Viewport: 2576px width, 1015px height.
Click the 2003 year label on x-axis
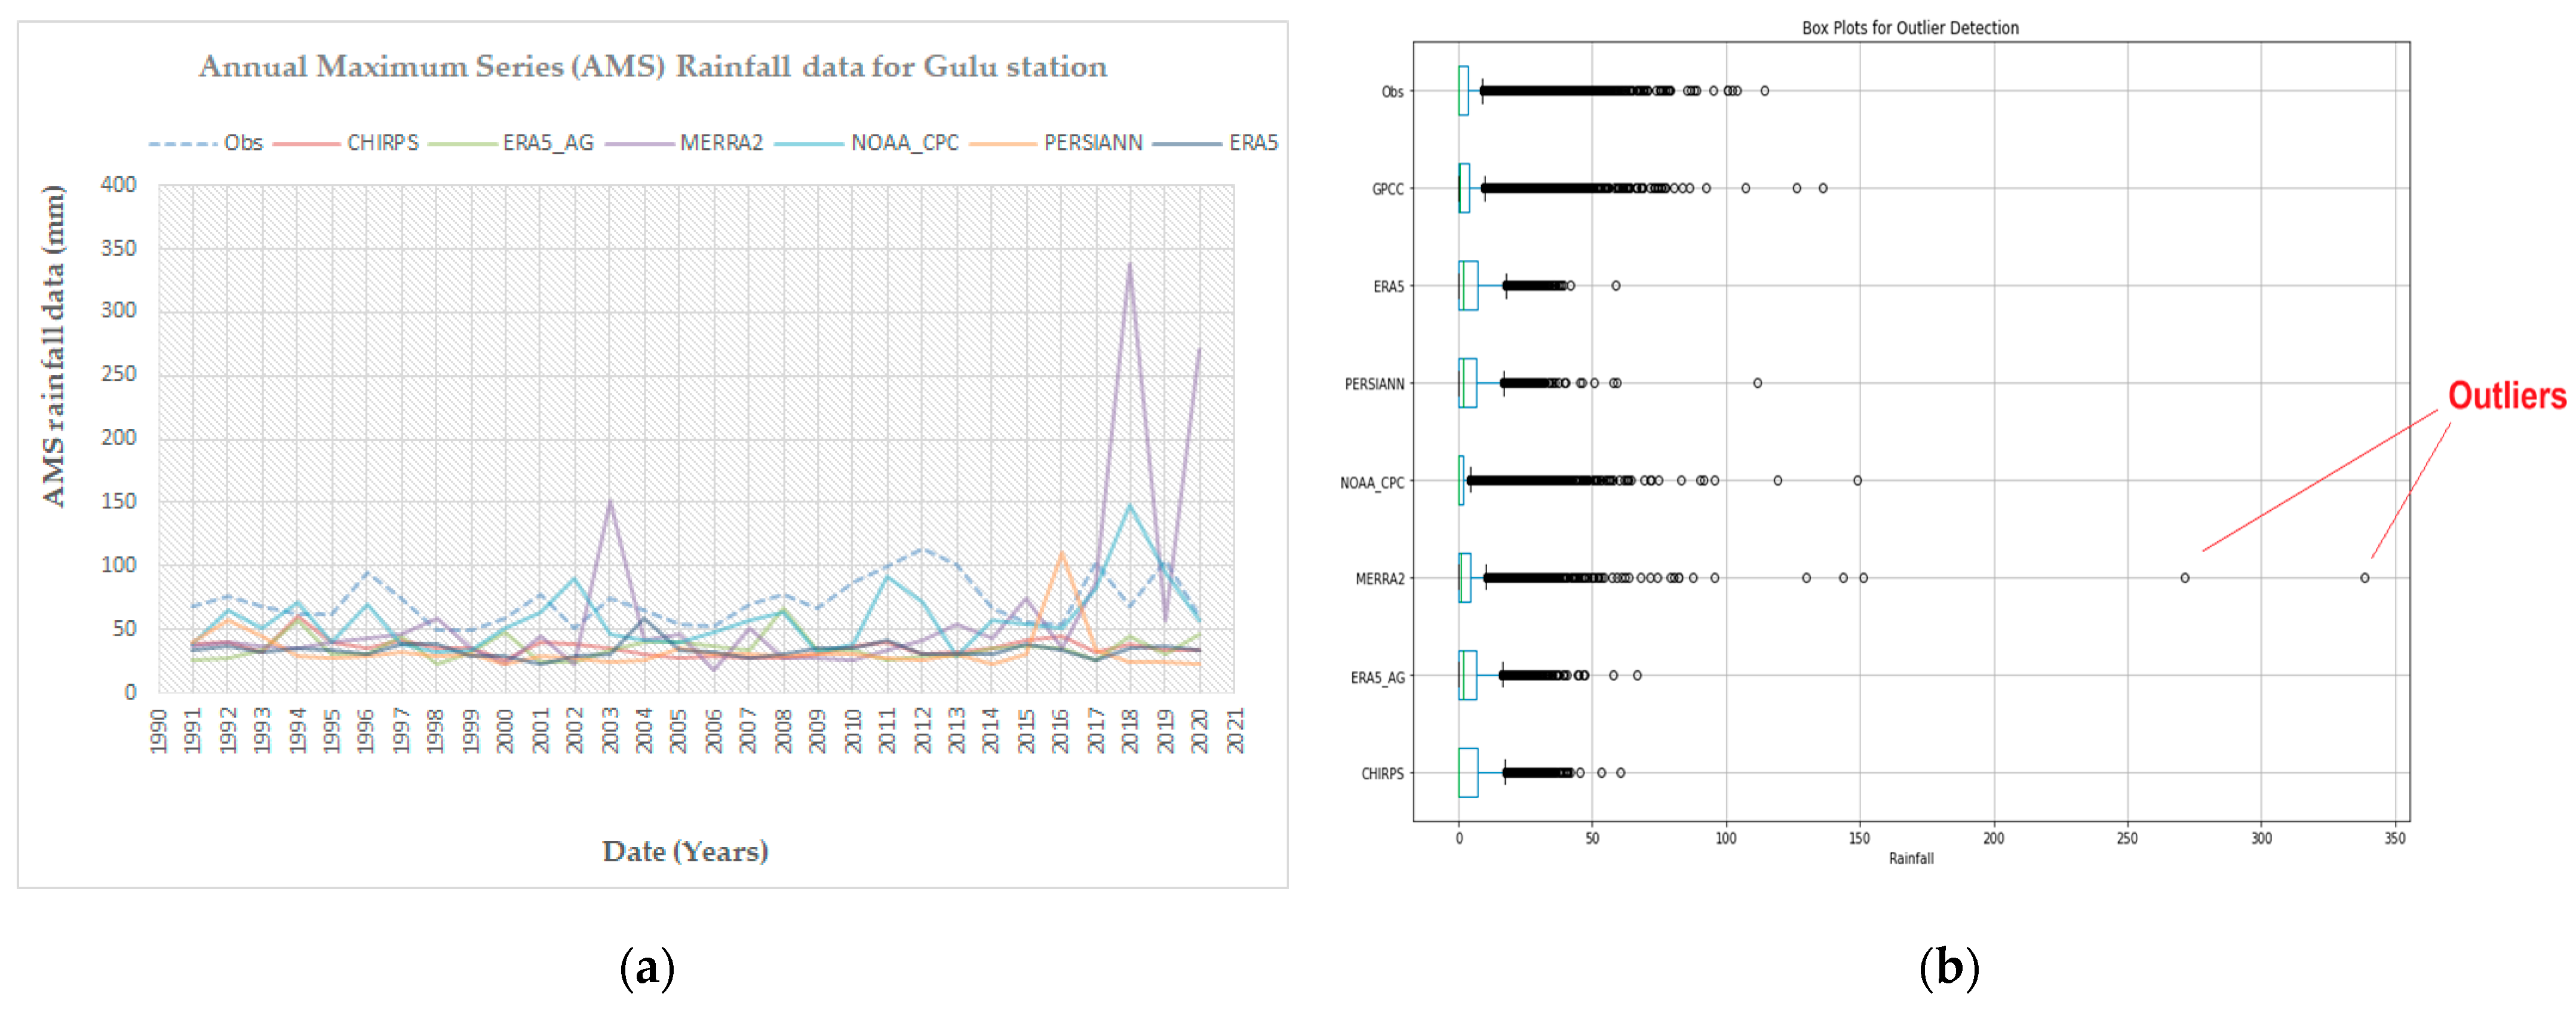coord(609,730)
